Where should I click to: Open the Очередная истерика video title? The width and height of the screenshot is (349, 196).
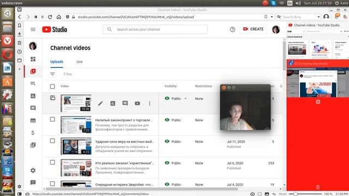124,185
